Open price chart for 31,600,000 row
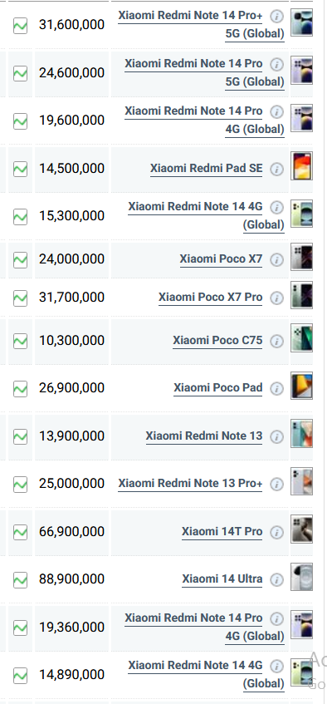 coord(20,25)
